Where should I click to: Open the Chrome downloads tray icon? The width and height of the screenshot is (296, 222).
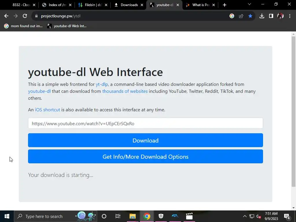tap(262, 16)
